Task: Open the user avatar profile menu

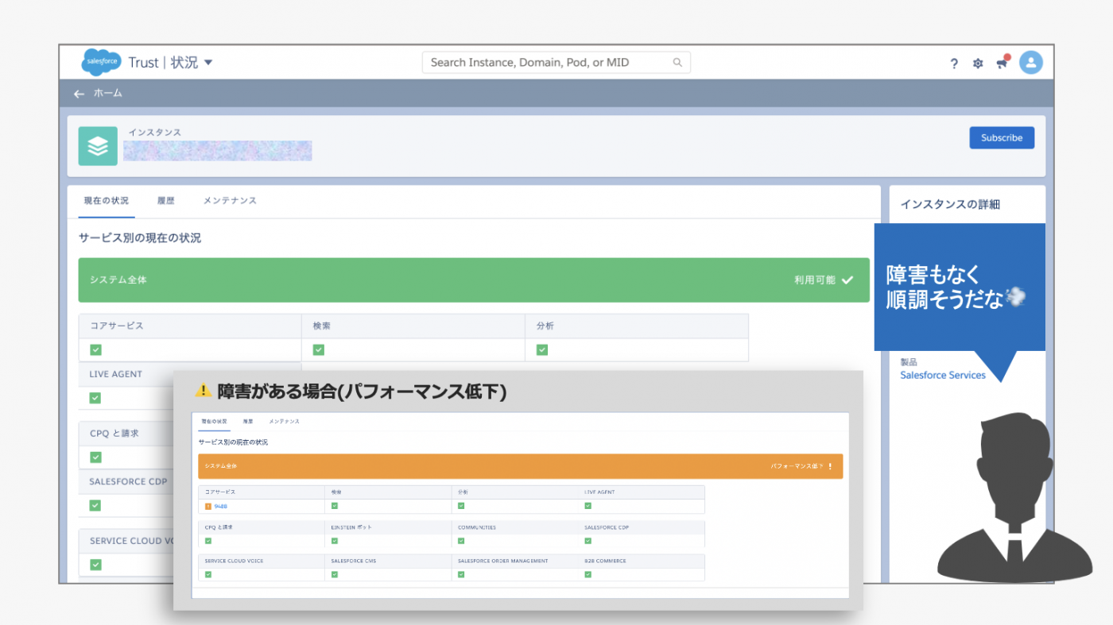Action: point(1031,63)
